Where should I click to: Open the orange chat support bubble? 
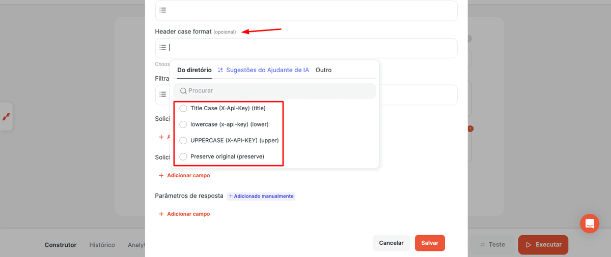click(x=590, y=223)
